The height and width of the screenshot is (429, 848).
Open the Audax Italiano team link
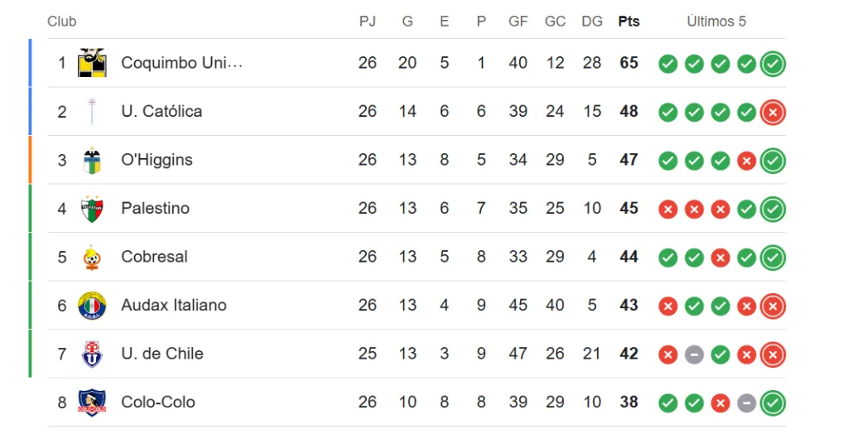[x=174, y=306]
